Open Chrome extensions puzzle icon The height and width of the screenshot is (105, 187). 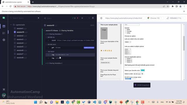point(173,6)
